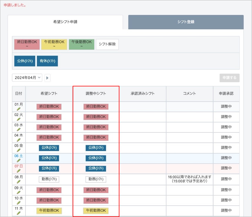Click the pencil icon for 10 水
The height and width of the screenshot is (217, 252).
coord(18,203)
